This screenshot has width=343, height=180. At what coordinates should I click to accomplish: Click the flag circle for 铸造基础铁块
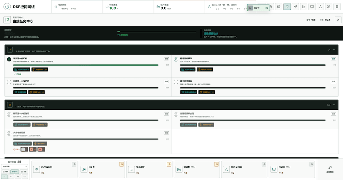[176, 59]
